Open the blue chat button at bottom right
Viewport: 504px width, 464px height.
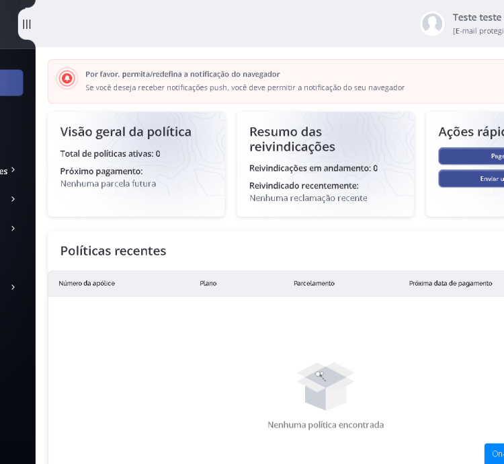pyautogui.click(x=495, y=454)
